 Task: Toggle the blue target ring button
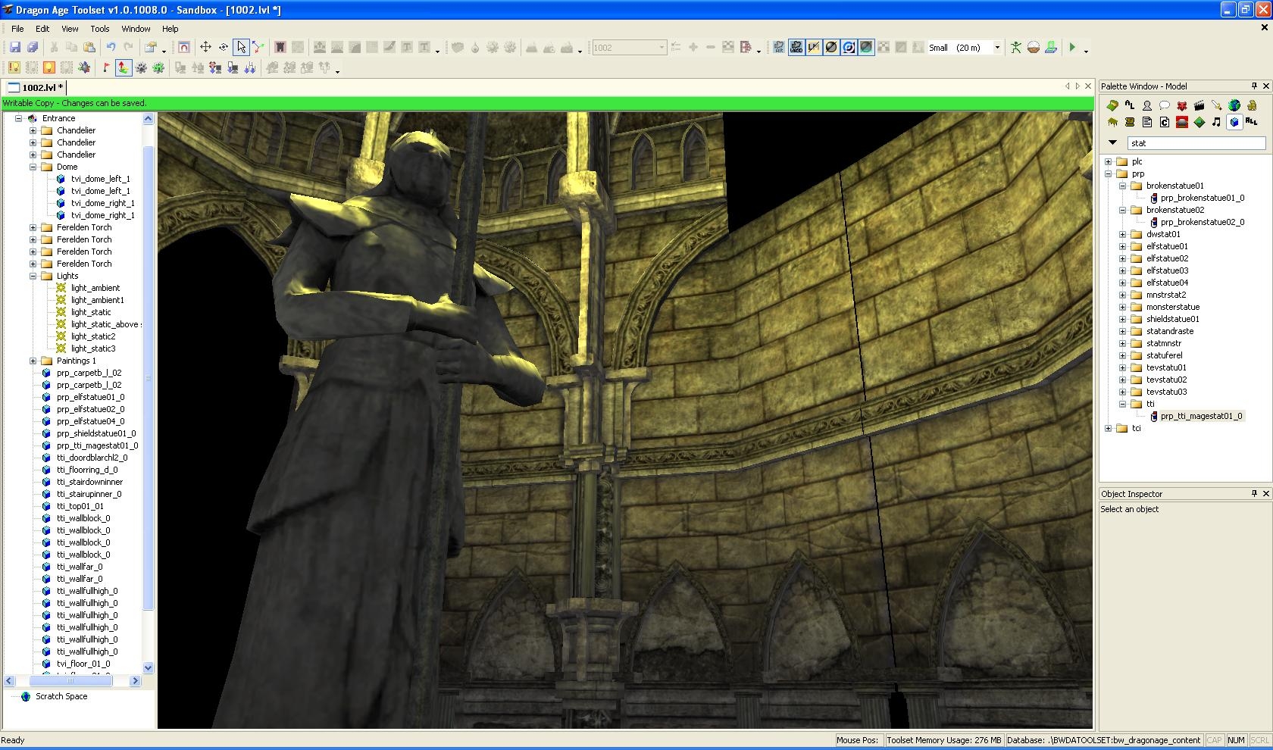click(849, 47)
